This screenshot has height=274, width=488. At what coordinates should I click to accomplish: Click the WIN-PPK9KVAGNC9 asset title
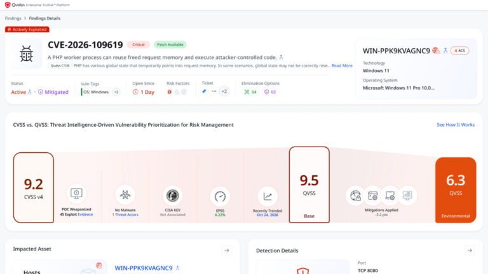tap(396, 51)
